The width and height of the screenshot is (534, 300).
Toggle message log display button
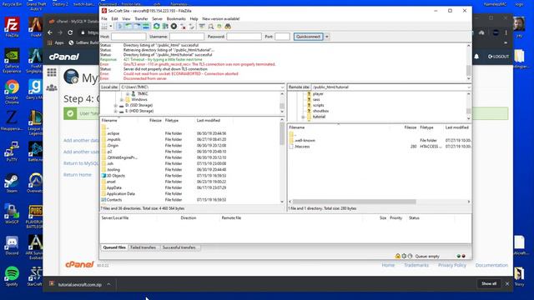point(120,27)
